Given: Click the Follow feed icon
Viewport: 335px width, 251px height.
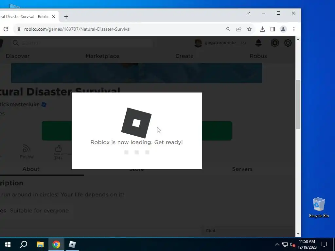Looking at the screenshot, I should tap(26, 149).
